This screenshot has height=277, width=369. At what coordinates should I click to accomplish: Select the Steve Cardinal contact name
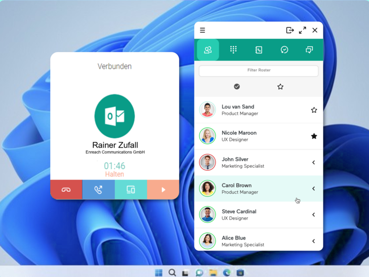pos(239,211)
